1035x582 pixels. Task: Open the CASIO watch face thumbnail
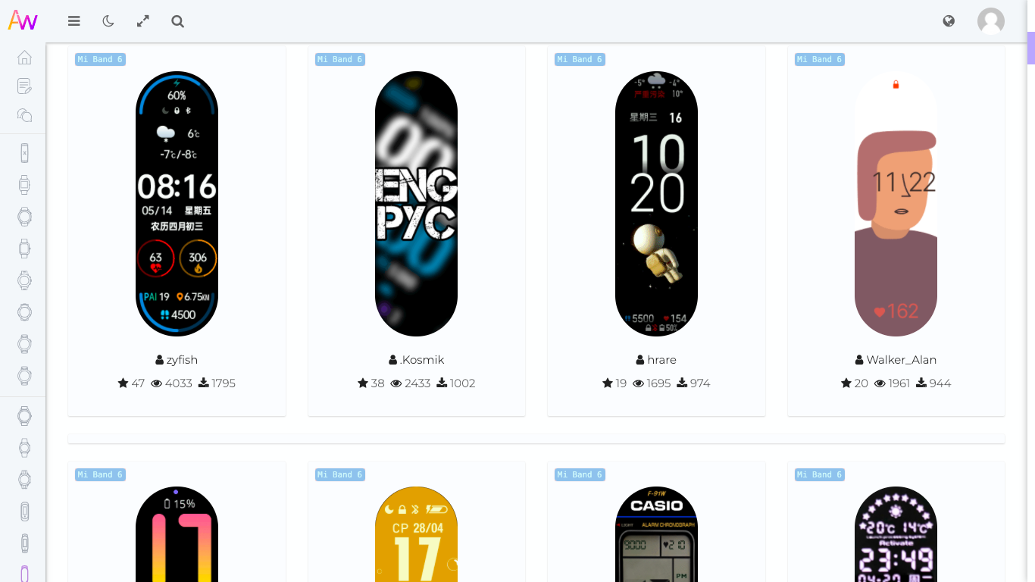[x=657, y=534]
